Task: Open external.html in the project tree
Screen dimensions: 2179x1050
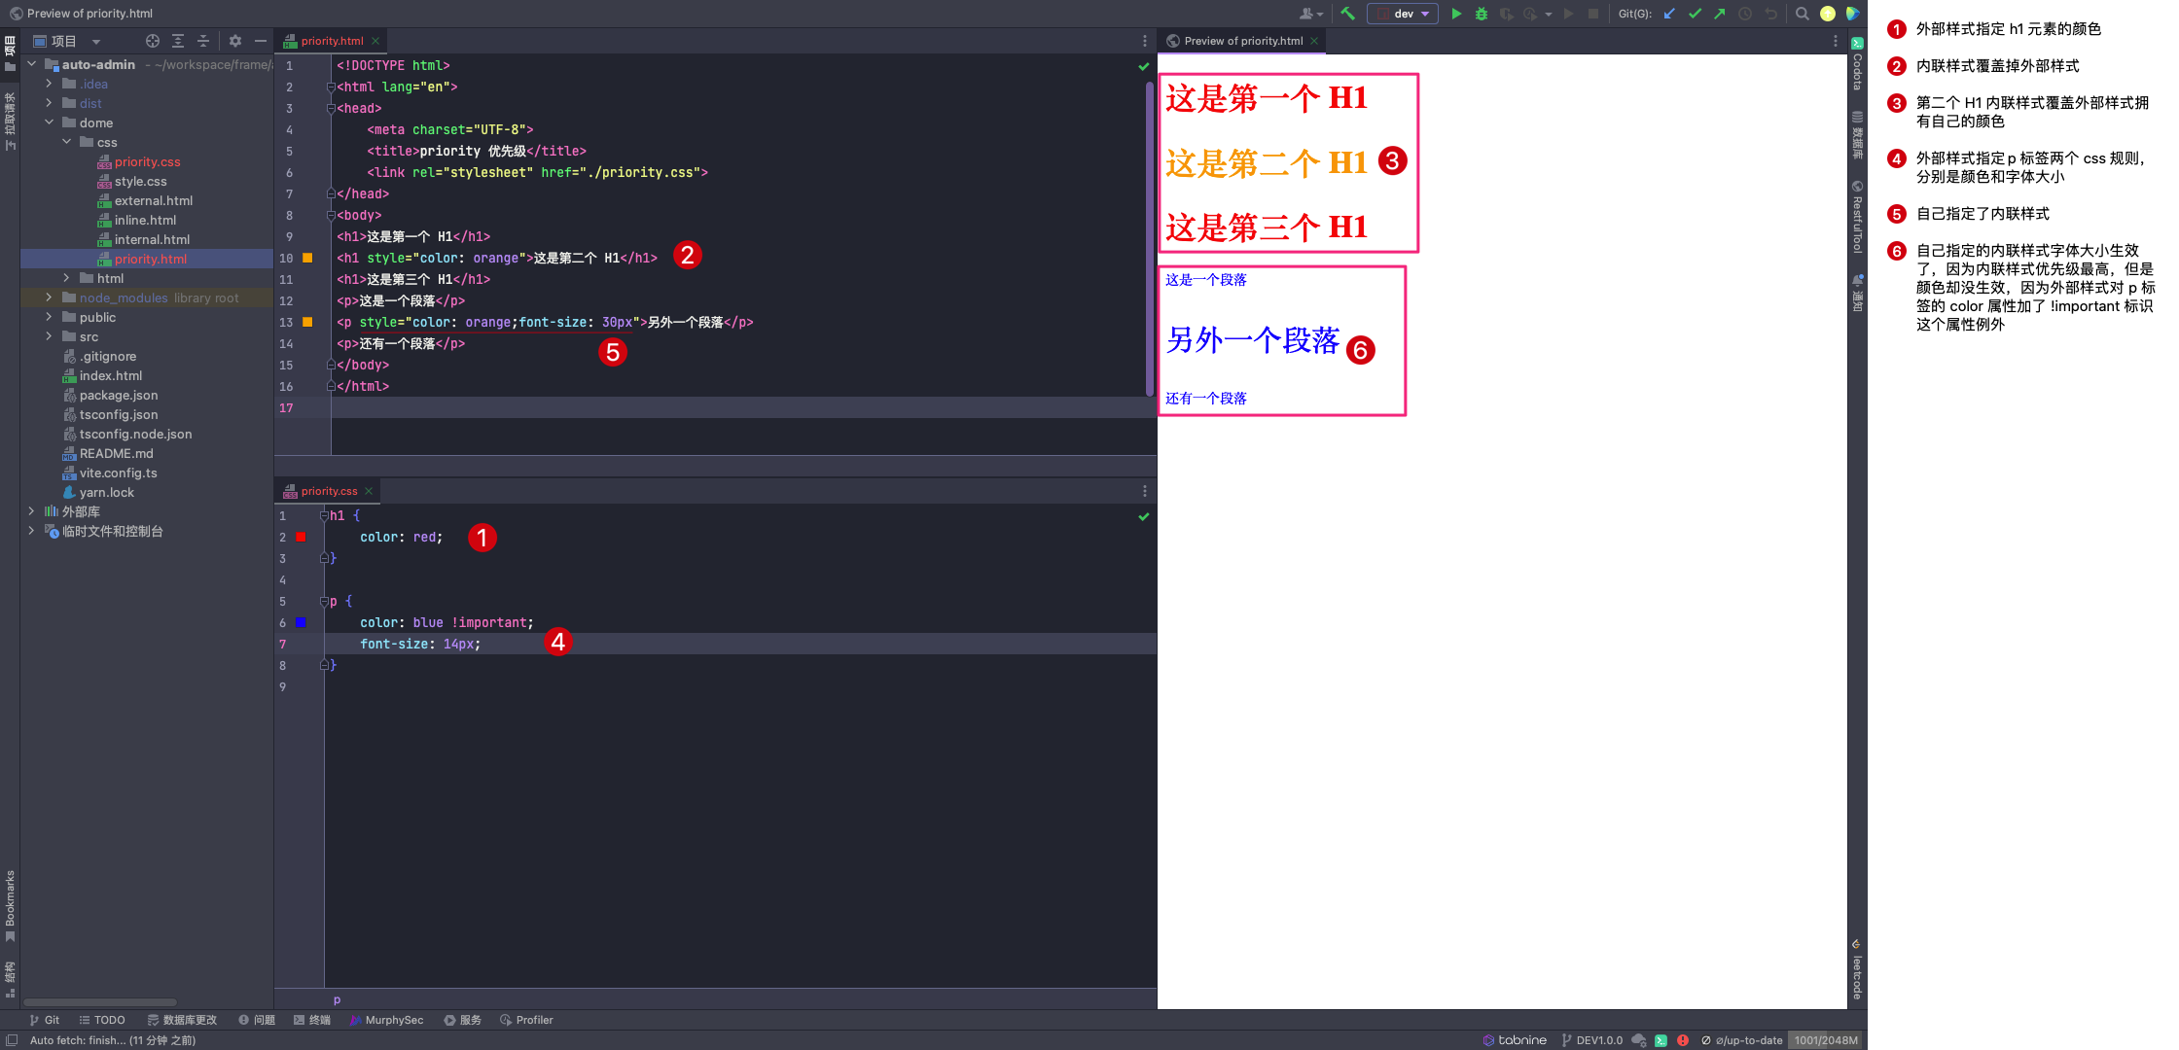Action: pos(153,200)
